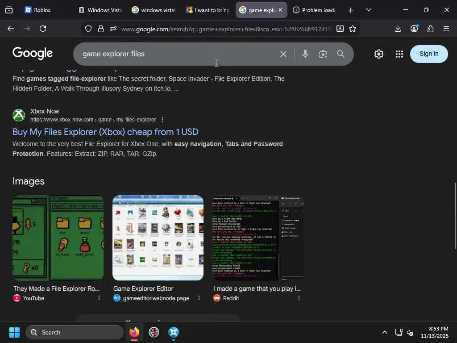The image size is (457, 343).
Task: Click 'I made a game that you play i...' title
Action: [x=257, y=289]
